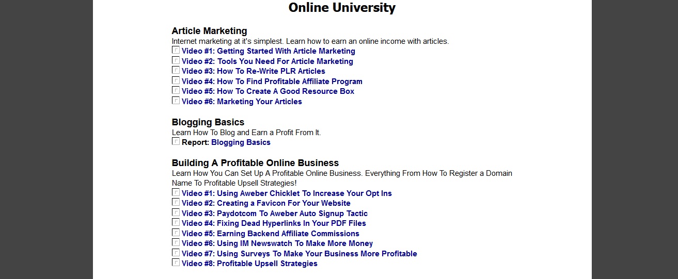The height and width of the screenshot is (279, 678).
Task: Open the Blogging Basics report link
Action: pos(241,142)
